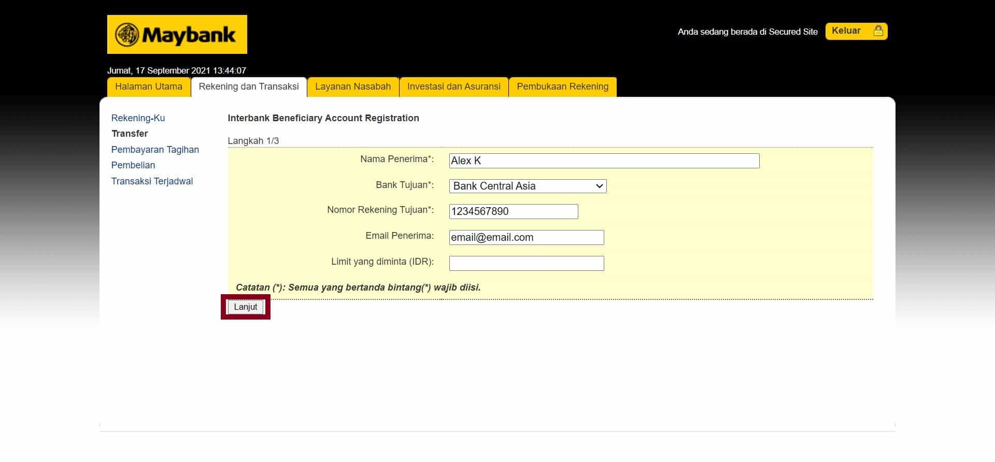Screen dimensions: 995x462
Task: Select the Rekening dan Transaksi tab
Action: pos(249,86)
